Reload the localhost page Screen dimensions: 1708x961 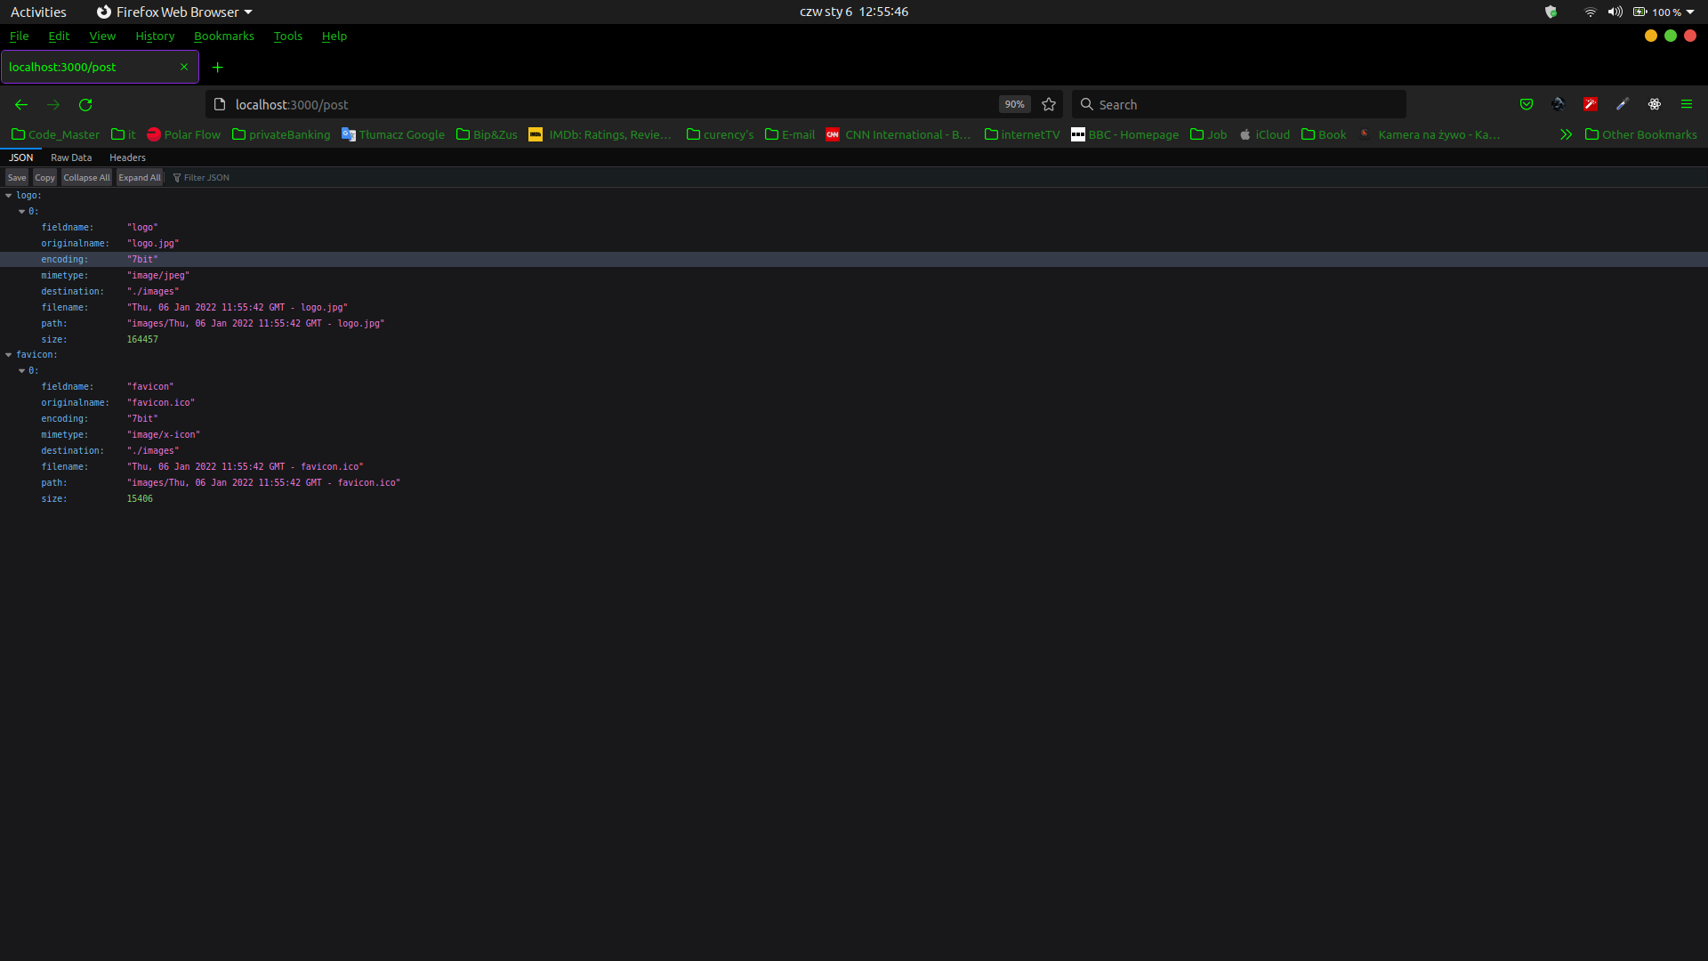coord(85,105)
